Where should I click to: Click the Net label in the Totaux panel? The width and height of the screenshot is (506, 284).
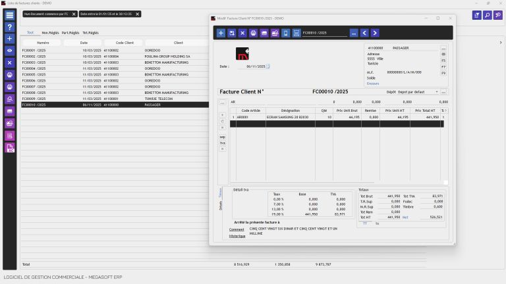(405, 218)
